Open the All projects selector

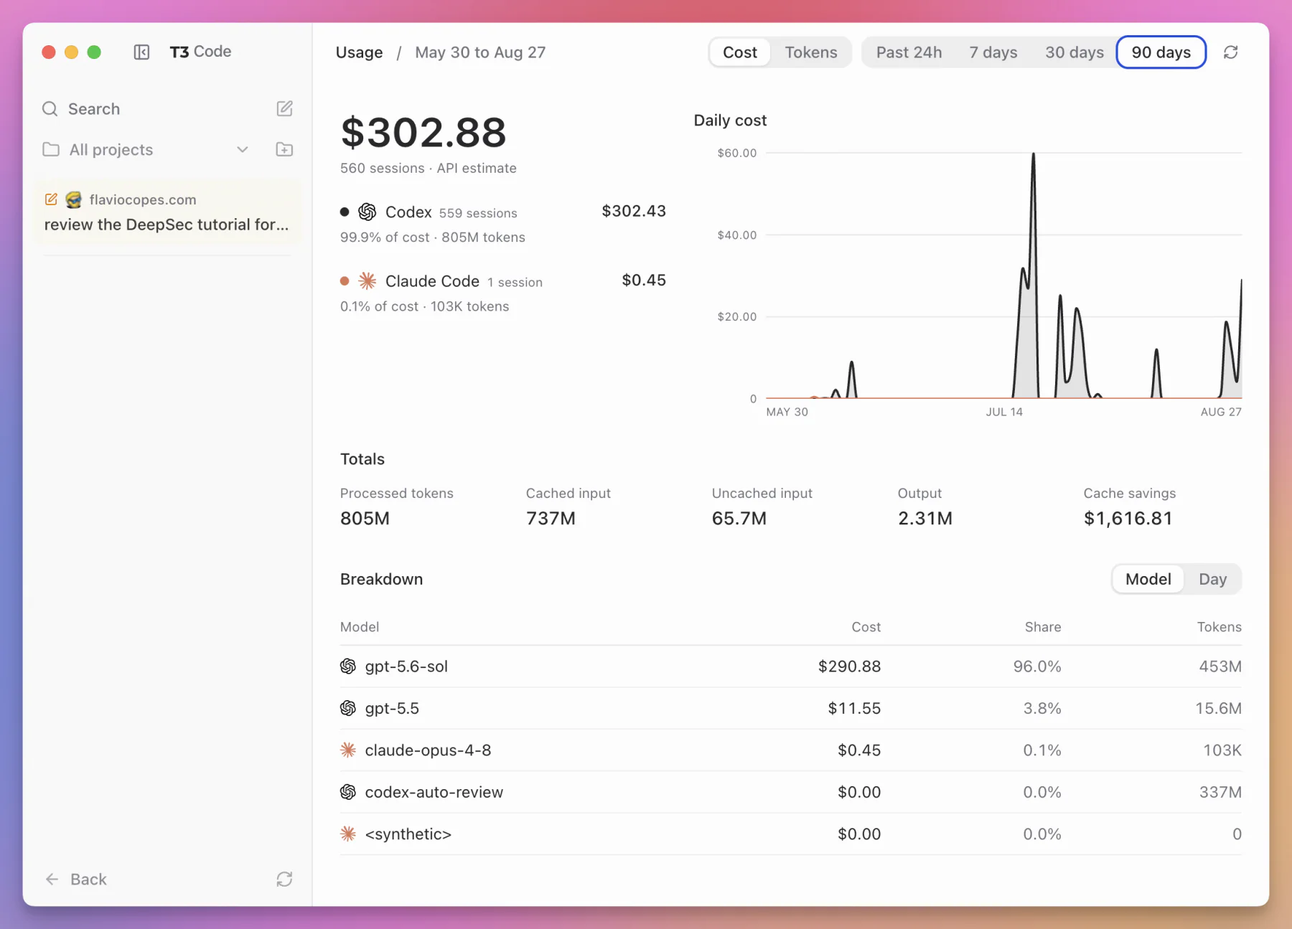point(146,149)
